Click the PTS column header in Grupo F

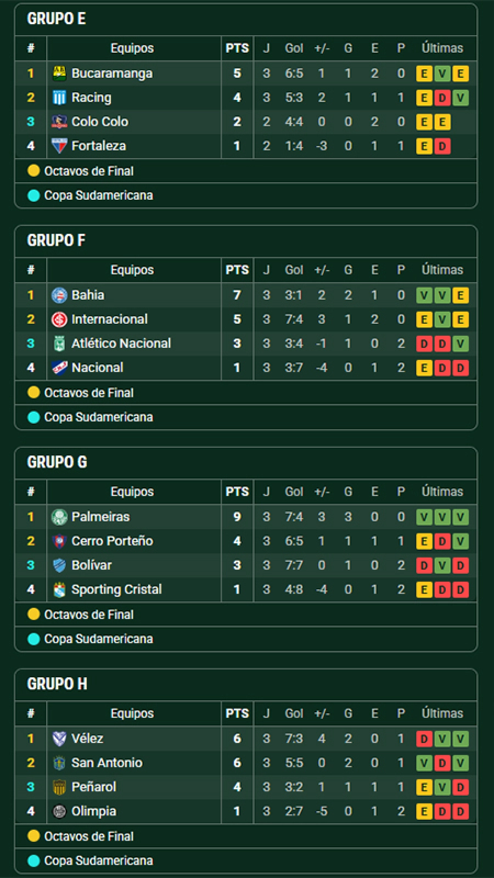237,270
